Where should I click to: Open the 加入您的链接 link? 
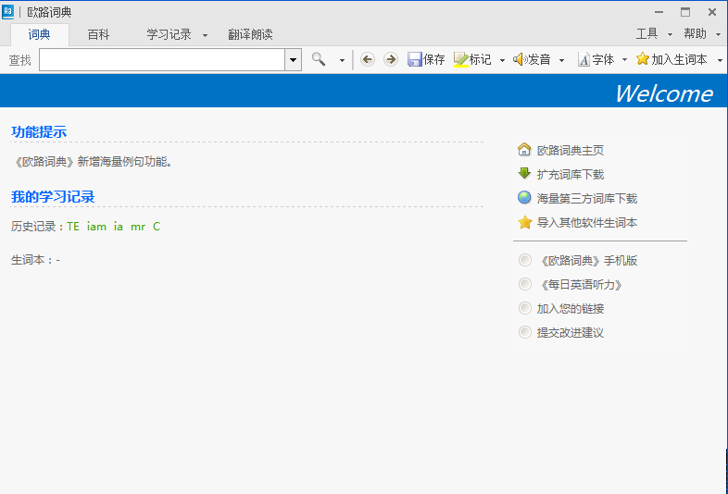(x=571, y=309)
